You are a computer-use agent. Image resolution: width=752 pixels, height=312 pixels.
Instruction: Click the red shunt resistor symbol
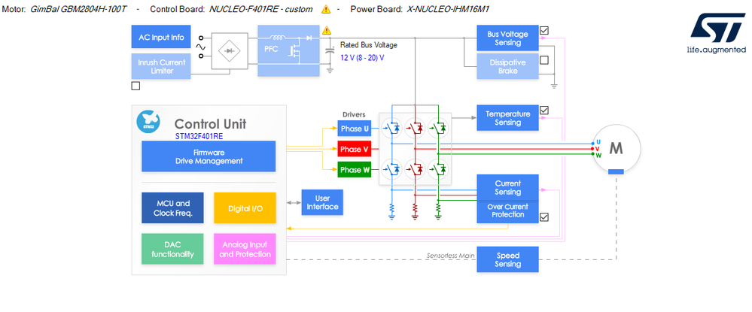pos(415,210)
